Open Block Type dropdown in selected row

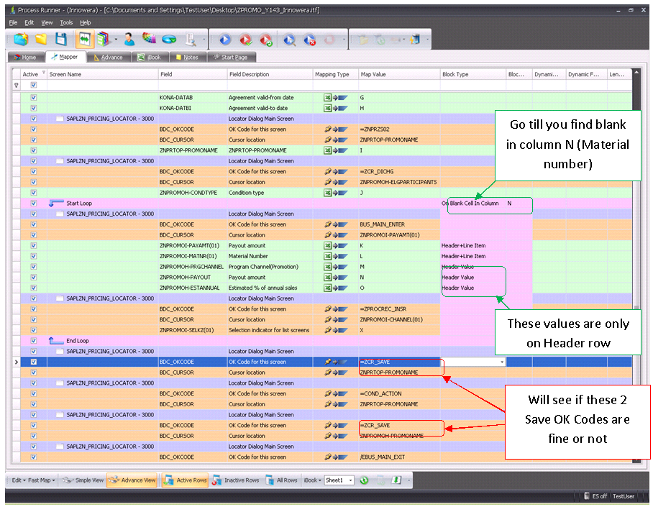pos(502,362)
